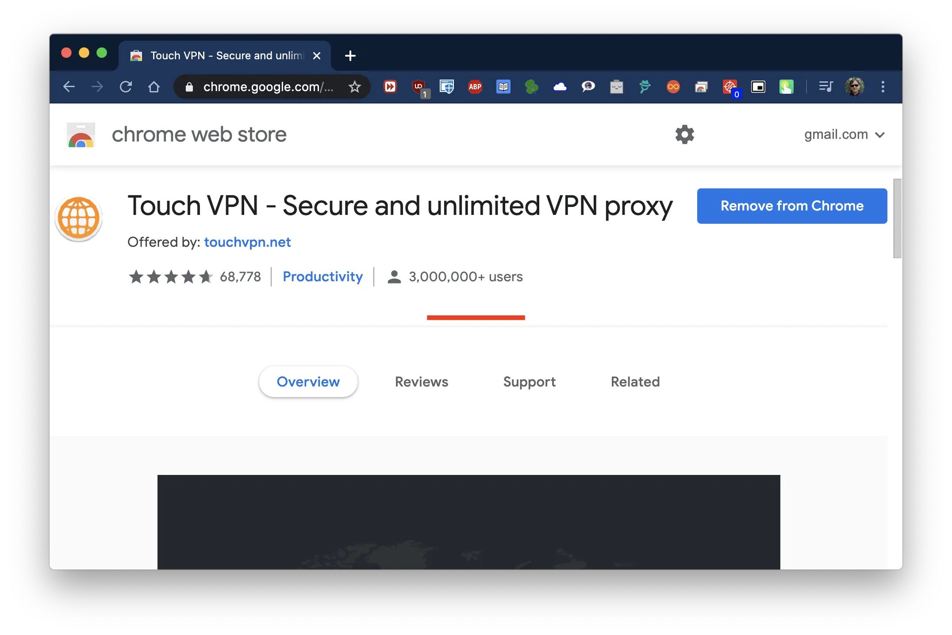This screenshot has width=952, height=635.
Task: Open the stacked Chrome windows extension icon
Action: [x=701, y=87]
